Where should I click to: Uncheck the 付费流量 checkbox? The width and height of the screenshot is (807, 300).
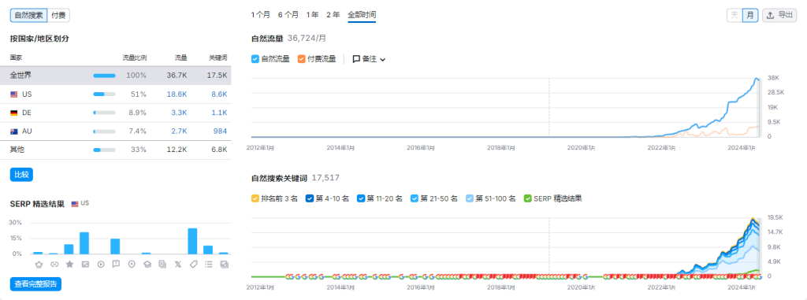click(x=301, y=59)
